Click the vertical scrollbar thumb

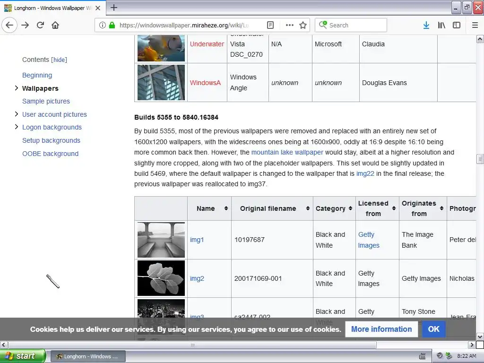480,159
